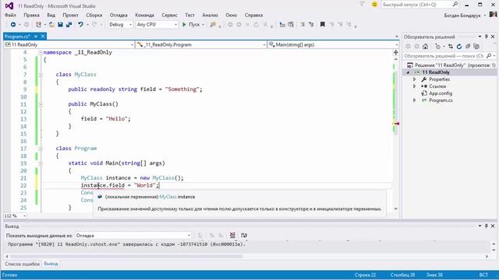Click the Save All toolbar icon
The image size is (499, 280).
click(x=69, y=24)
